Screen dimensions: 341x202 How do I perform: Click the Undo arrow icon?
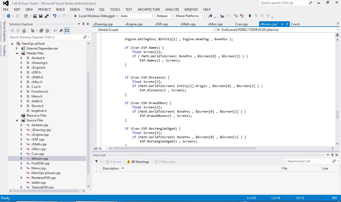coord(55,16)
